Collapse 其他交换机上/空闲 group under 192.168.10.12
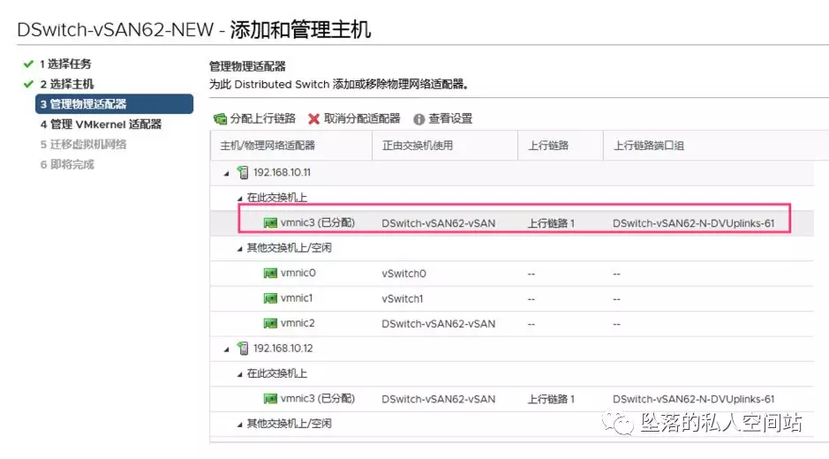 (239, 425)
